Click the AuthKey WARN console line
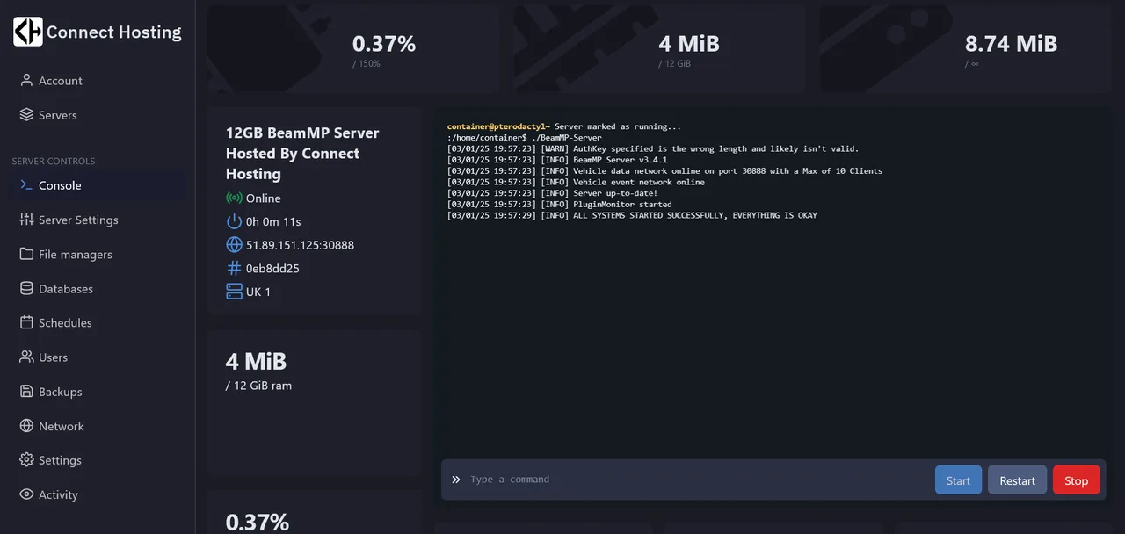Screen dimensions: 1125x534 point(653,149)
